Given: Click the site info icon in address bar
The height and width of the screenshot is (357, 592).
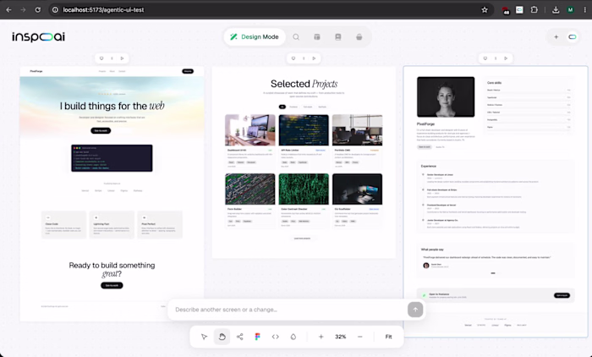Looking at the screenshot, I should (x=55, y=10).
